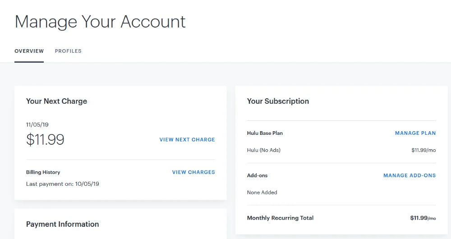Select the Manage Your Account heading

click(x=100, y=22)
